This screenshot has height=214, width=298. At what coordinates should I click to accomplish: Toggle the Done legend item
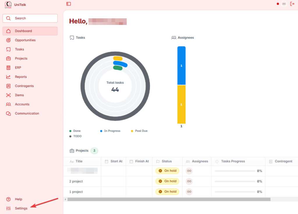(x=77, y=131)
